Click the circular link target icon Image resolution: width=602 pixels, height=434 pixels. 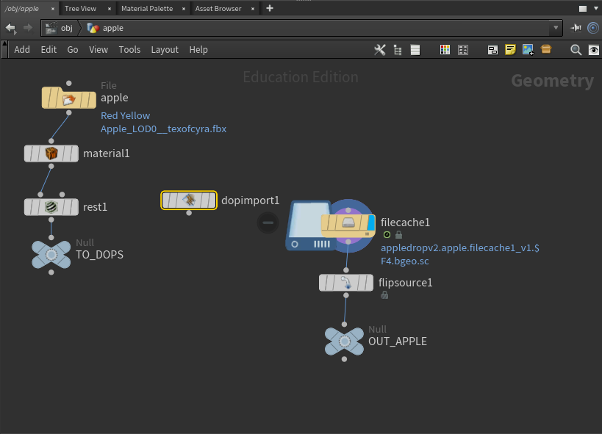pos(593,28)
